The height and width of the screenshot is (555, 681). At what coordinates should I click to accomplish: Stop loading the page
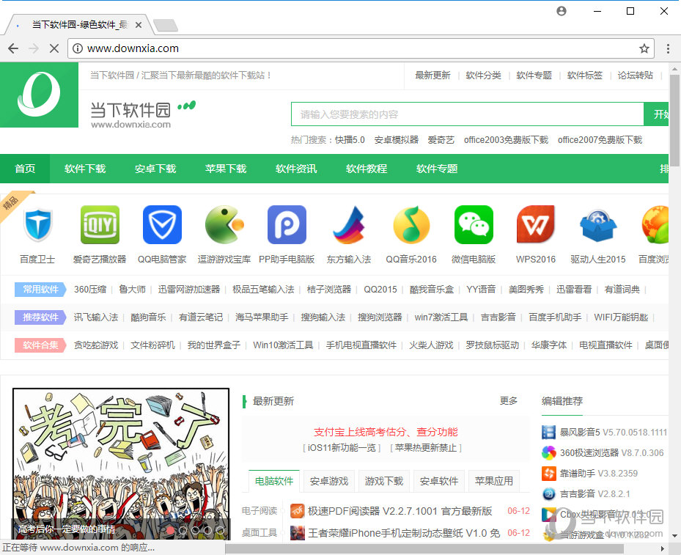pyautogui.click(x=54, y=48)
